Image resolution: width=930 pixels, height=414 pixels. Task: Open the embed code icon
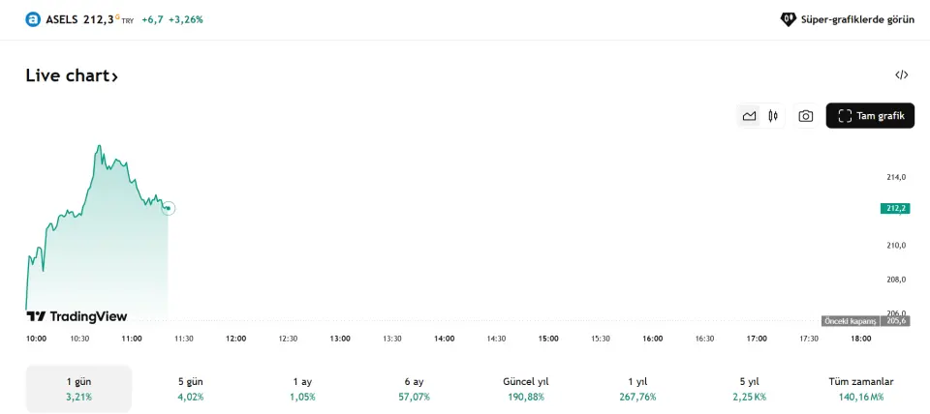(901, 75)
